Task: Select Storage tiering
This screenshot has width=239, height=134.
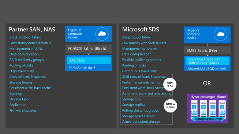Action: click(21, 82)
